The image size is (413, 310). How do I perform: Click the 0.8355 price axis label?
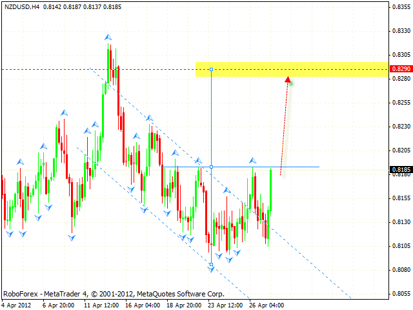tap(401, 7)
